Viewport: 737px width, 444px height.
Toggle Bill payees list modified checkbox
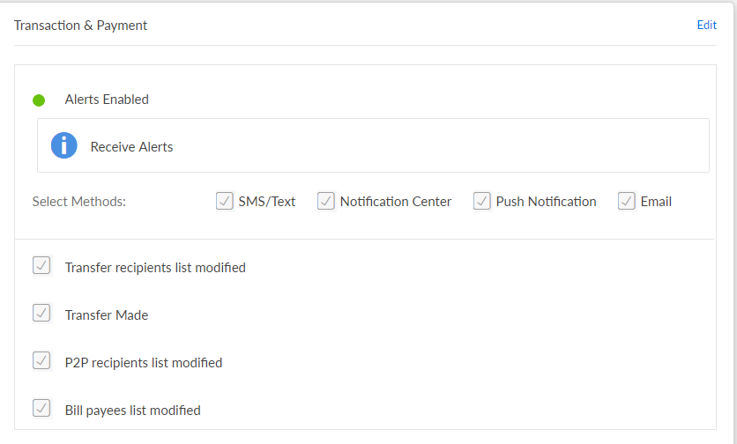point(41,408)
